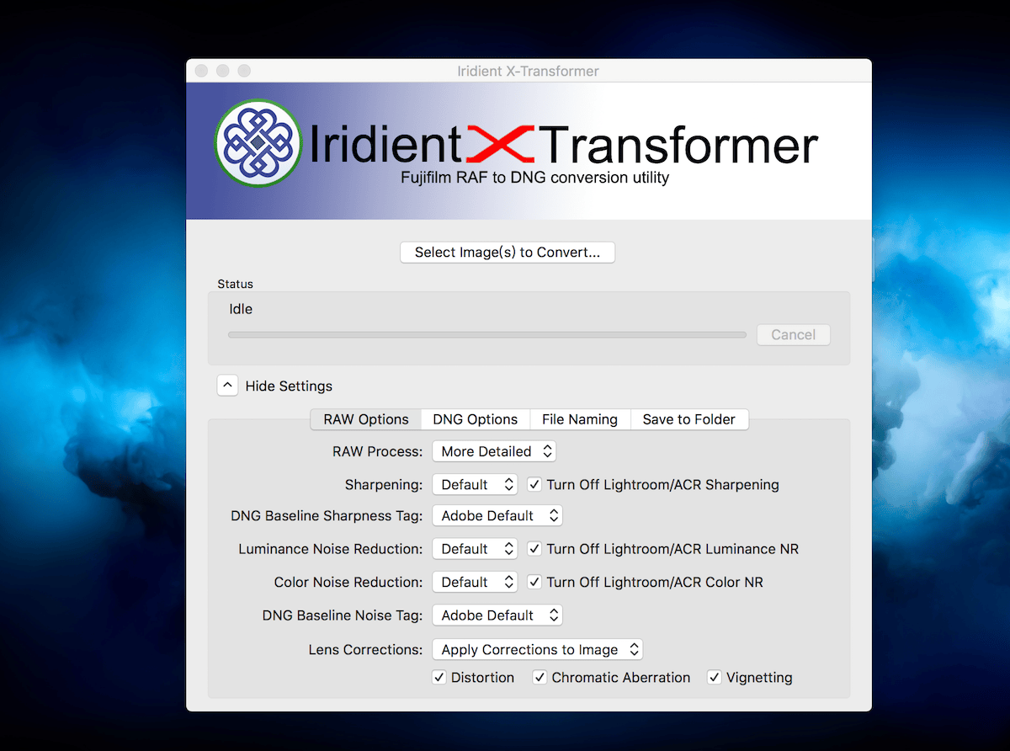Click Select Image(s) to Convert button
The width and height of the screenshot is (1010, 751).
[508, 253]
